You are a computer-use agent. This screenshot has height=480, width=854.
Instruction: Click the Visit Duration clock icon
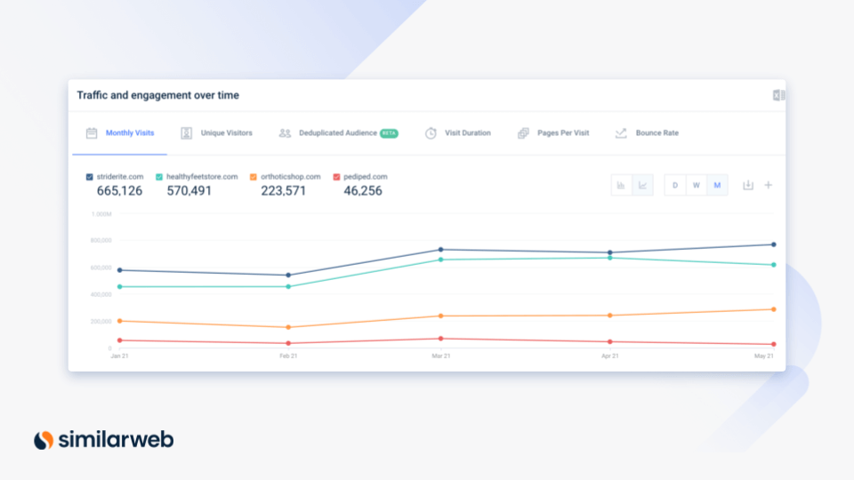point(431,132)
